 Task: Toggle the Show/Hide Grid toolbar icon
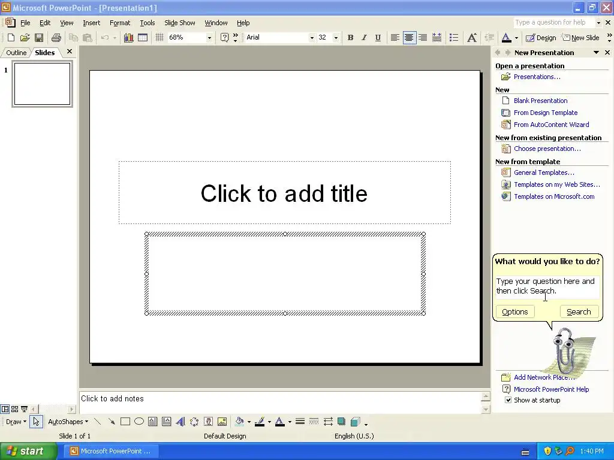pyautogui.click(x=159, y=38)
